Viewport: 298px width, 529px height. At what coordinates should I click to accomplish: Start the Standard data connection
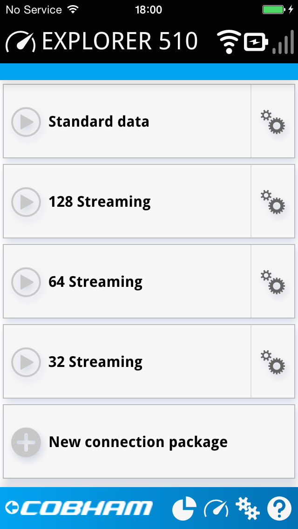pos(26,122)
